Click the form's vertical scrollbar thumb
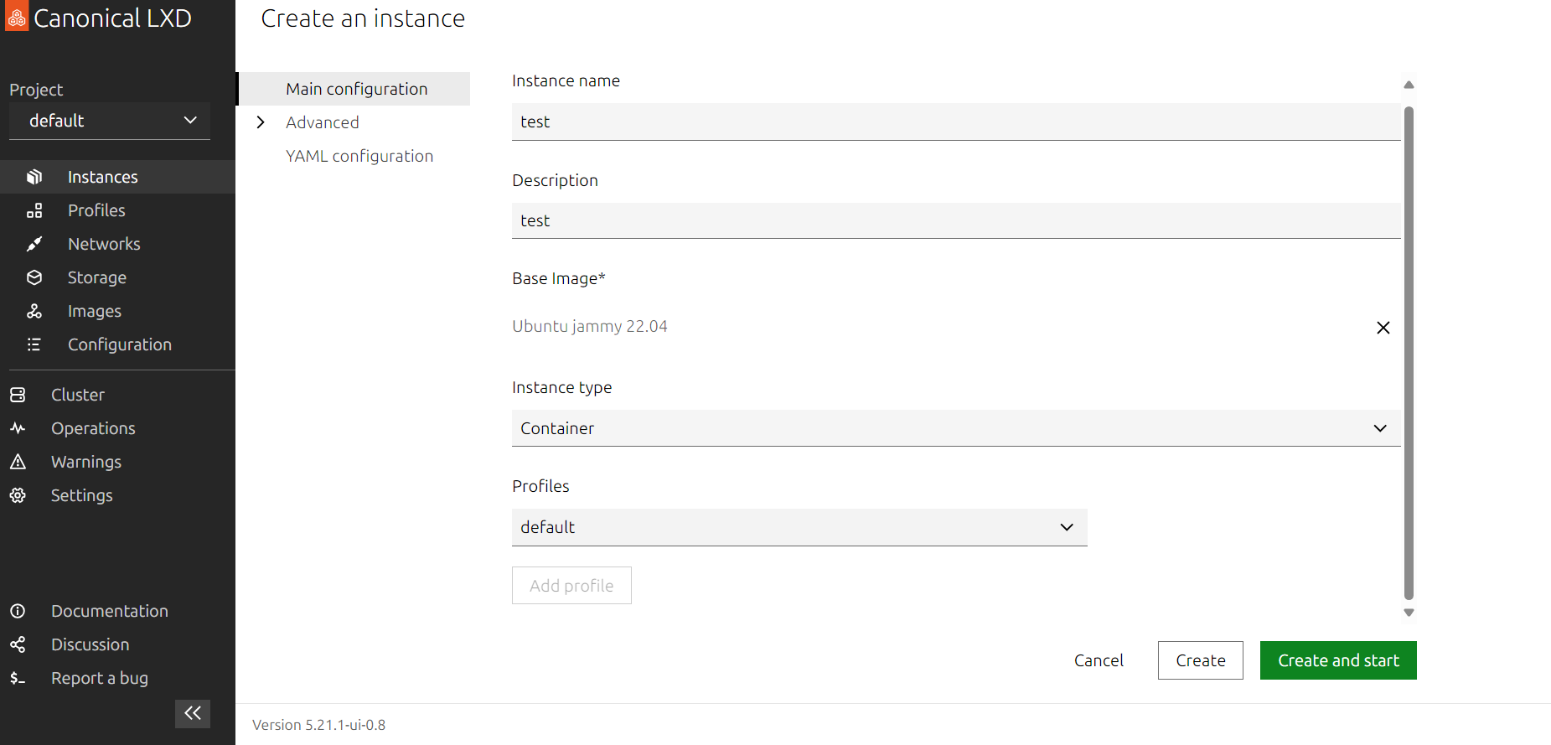This screenshot has height=745, width=1551. (1409, 353)
